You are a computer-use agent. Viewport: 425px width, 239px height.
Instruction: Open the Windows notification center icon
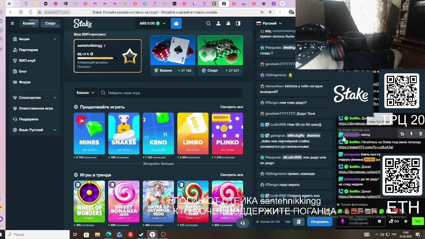pyautogui.click(x=418, y=234)
